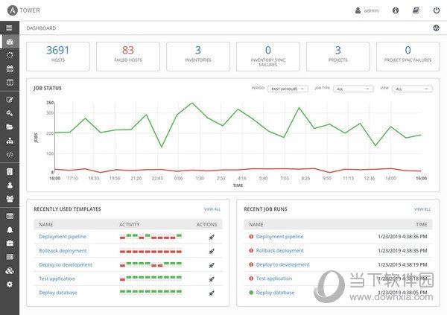This screenshot has width=447, height=315.
Task: Launch Test application template with rocket icon
Action: [212, 279]
